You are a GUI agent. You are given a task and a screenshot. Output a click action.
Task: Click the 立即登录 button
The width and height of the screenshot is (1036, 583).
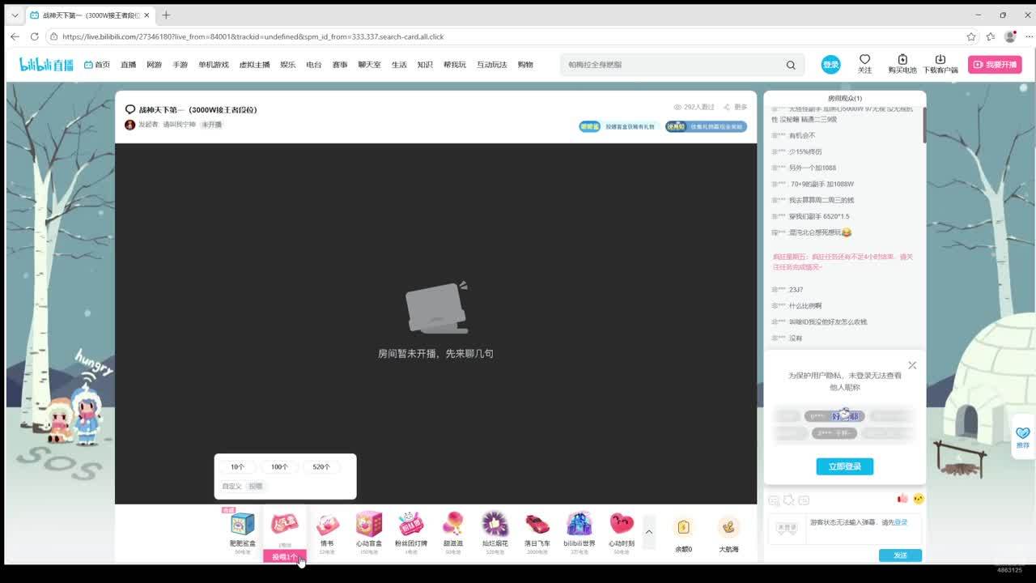844,466
